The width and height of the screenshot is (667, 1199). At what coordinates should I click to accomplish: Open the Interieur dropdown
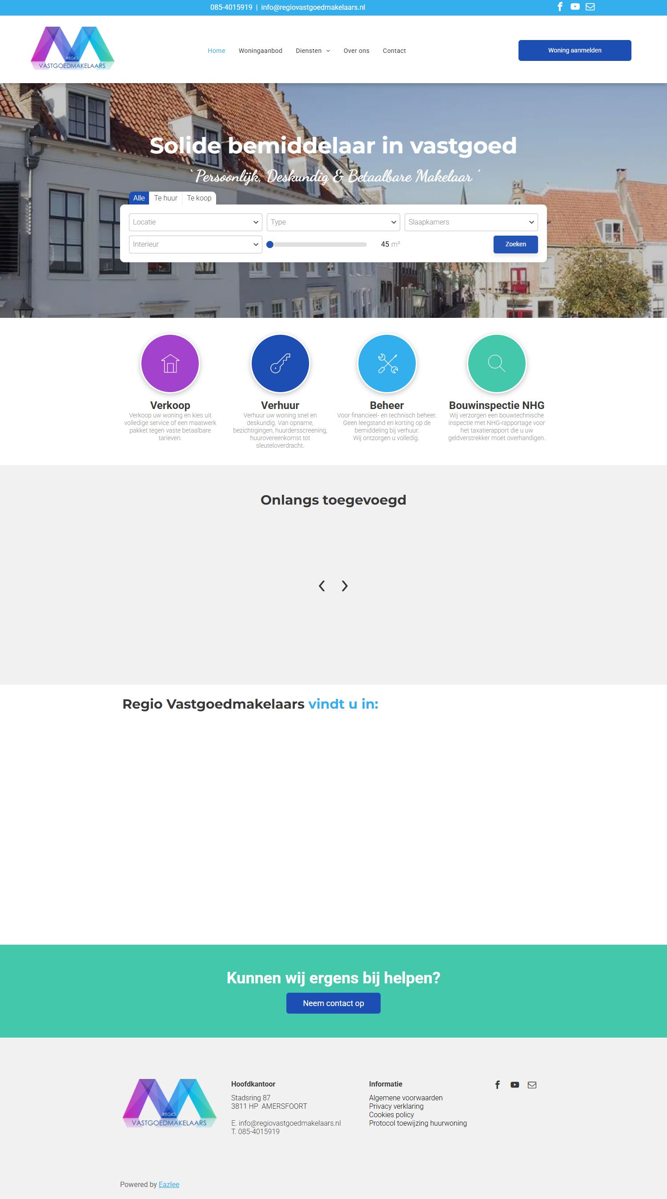(196, 245)
